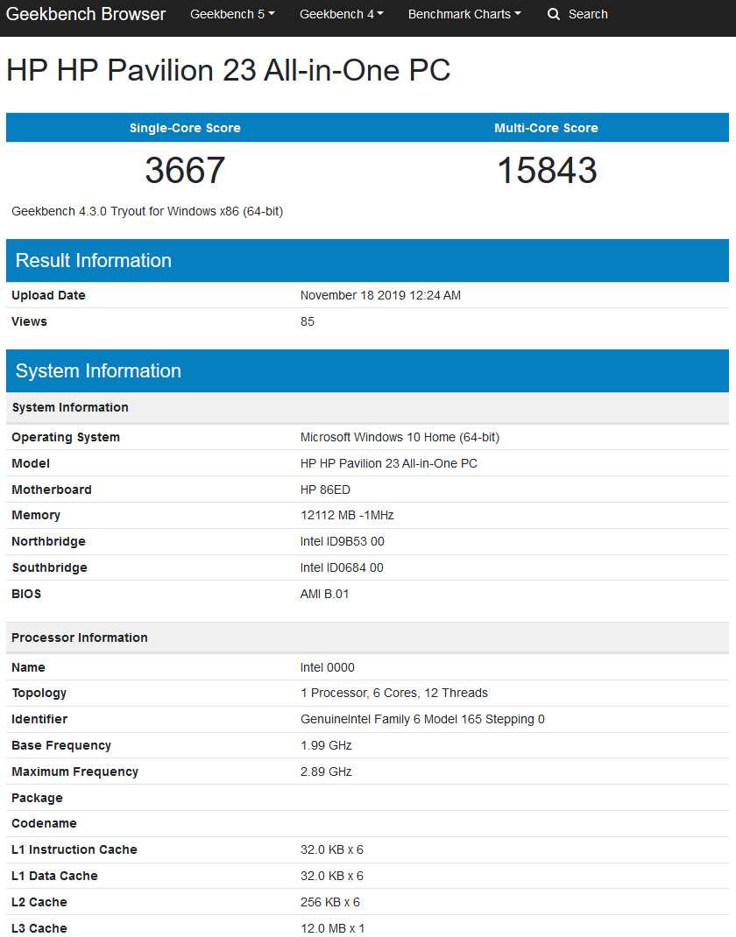
Task: Select the GenuineIntel Family 6 Model 165 identifier
Action: [422, 720]
